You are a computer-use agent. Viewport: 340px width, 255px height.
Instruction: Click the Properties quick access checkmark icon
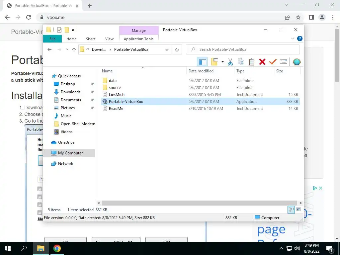click(x=59, y=30)
